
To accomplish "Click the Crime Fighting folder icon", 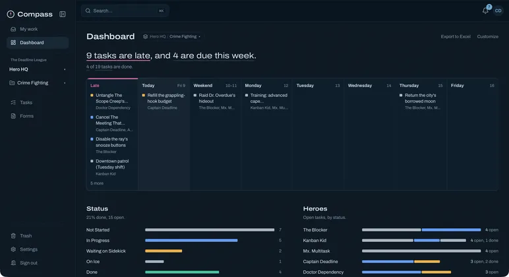I will pyautogui.click(x=12, y=83).
